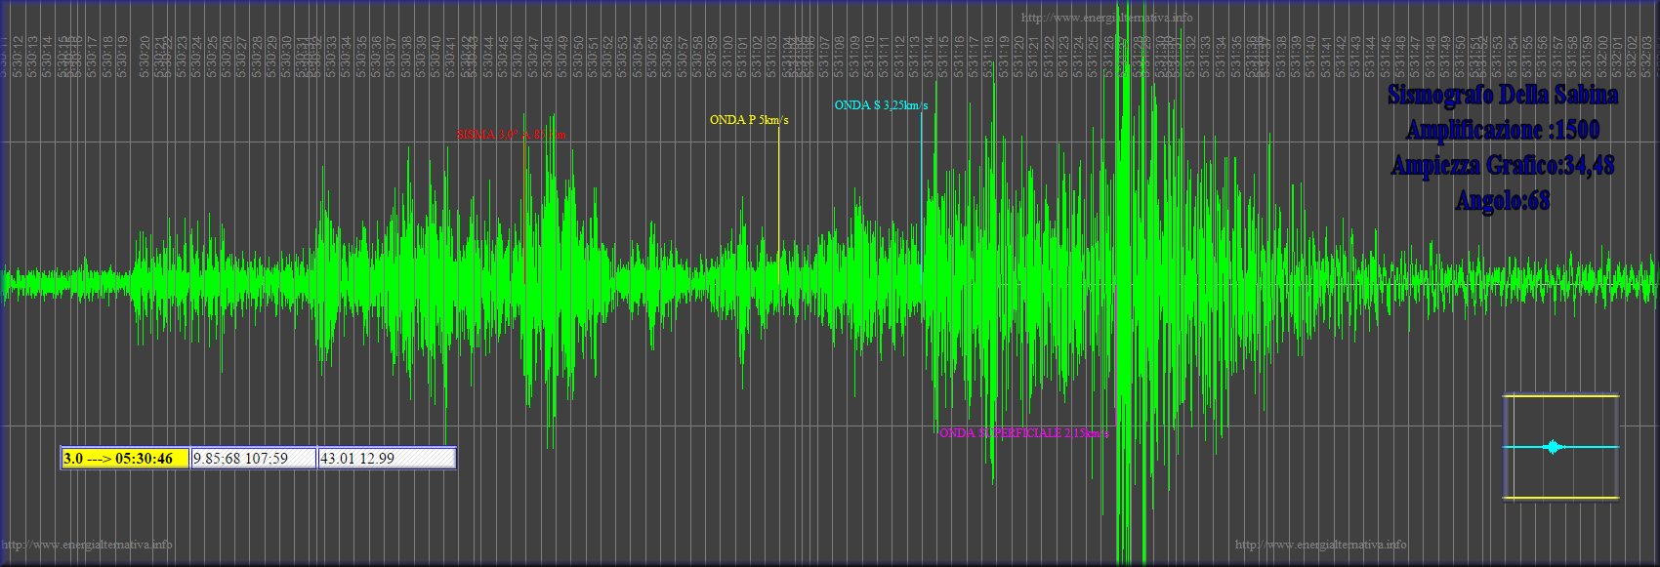The width and height of the screenshot is (1660, 567).
Task: Select the yellow ONDA P 5km/s marker
Action: (x=749, y=120)
